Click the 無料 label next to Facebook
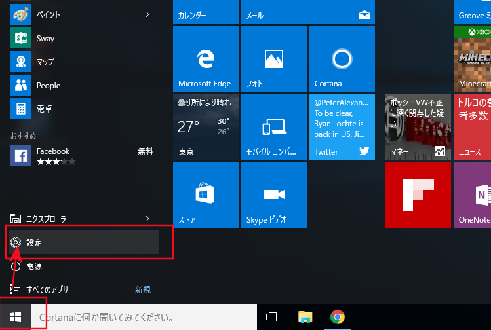Screen dimensions: 491x330 (x=146, y=151)
